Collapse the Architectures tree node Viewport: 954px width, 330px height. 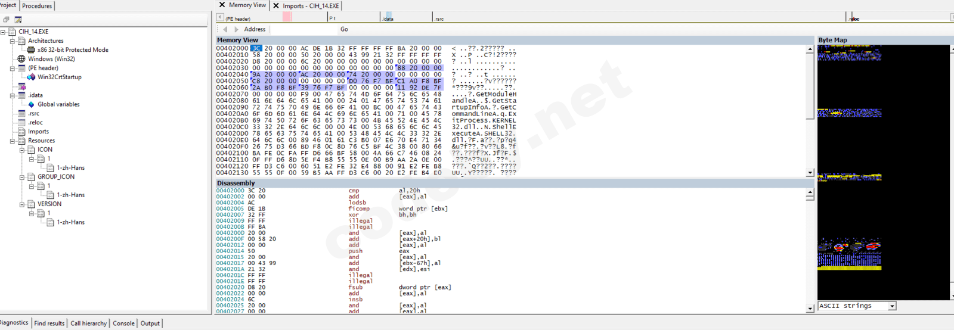pyautogui.click(x=13, y=41)
